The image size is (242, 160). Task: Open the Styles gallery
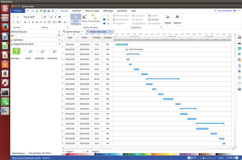pos(168,20)
